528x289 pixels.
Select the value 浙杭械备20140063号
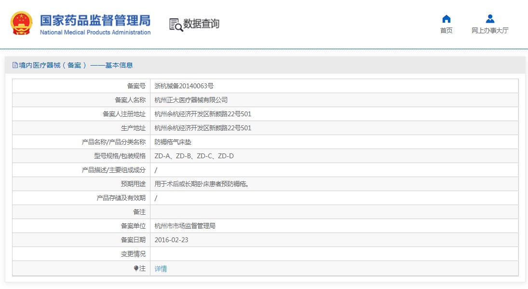(184, 86)
